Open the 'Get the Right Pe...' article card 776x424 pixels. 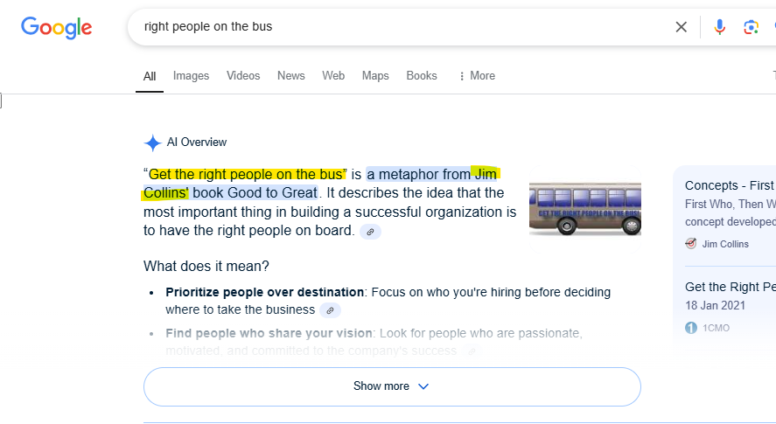[730, 287]
